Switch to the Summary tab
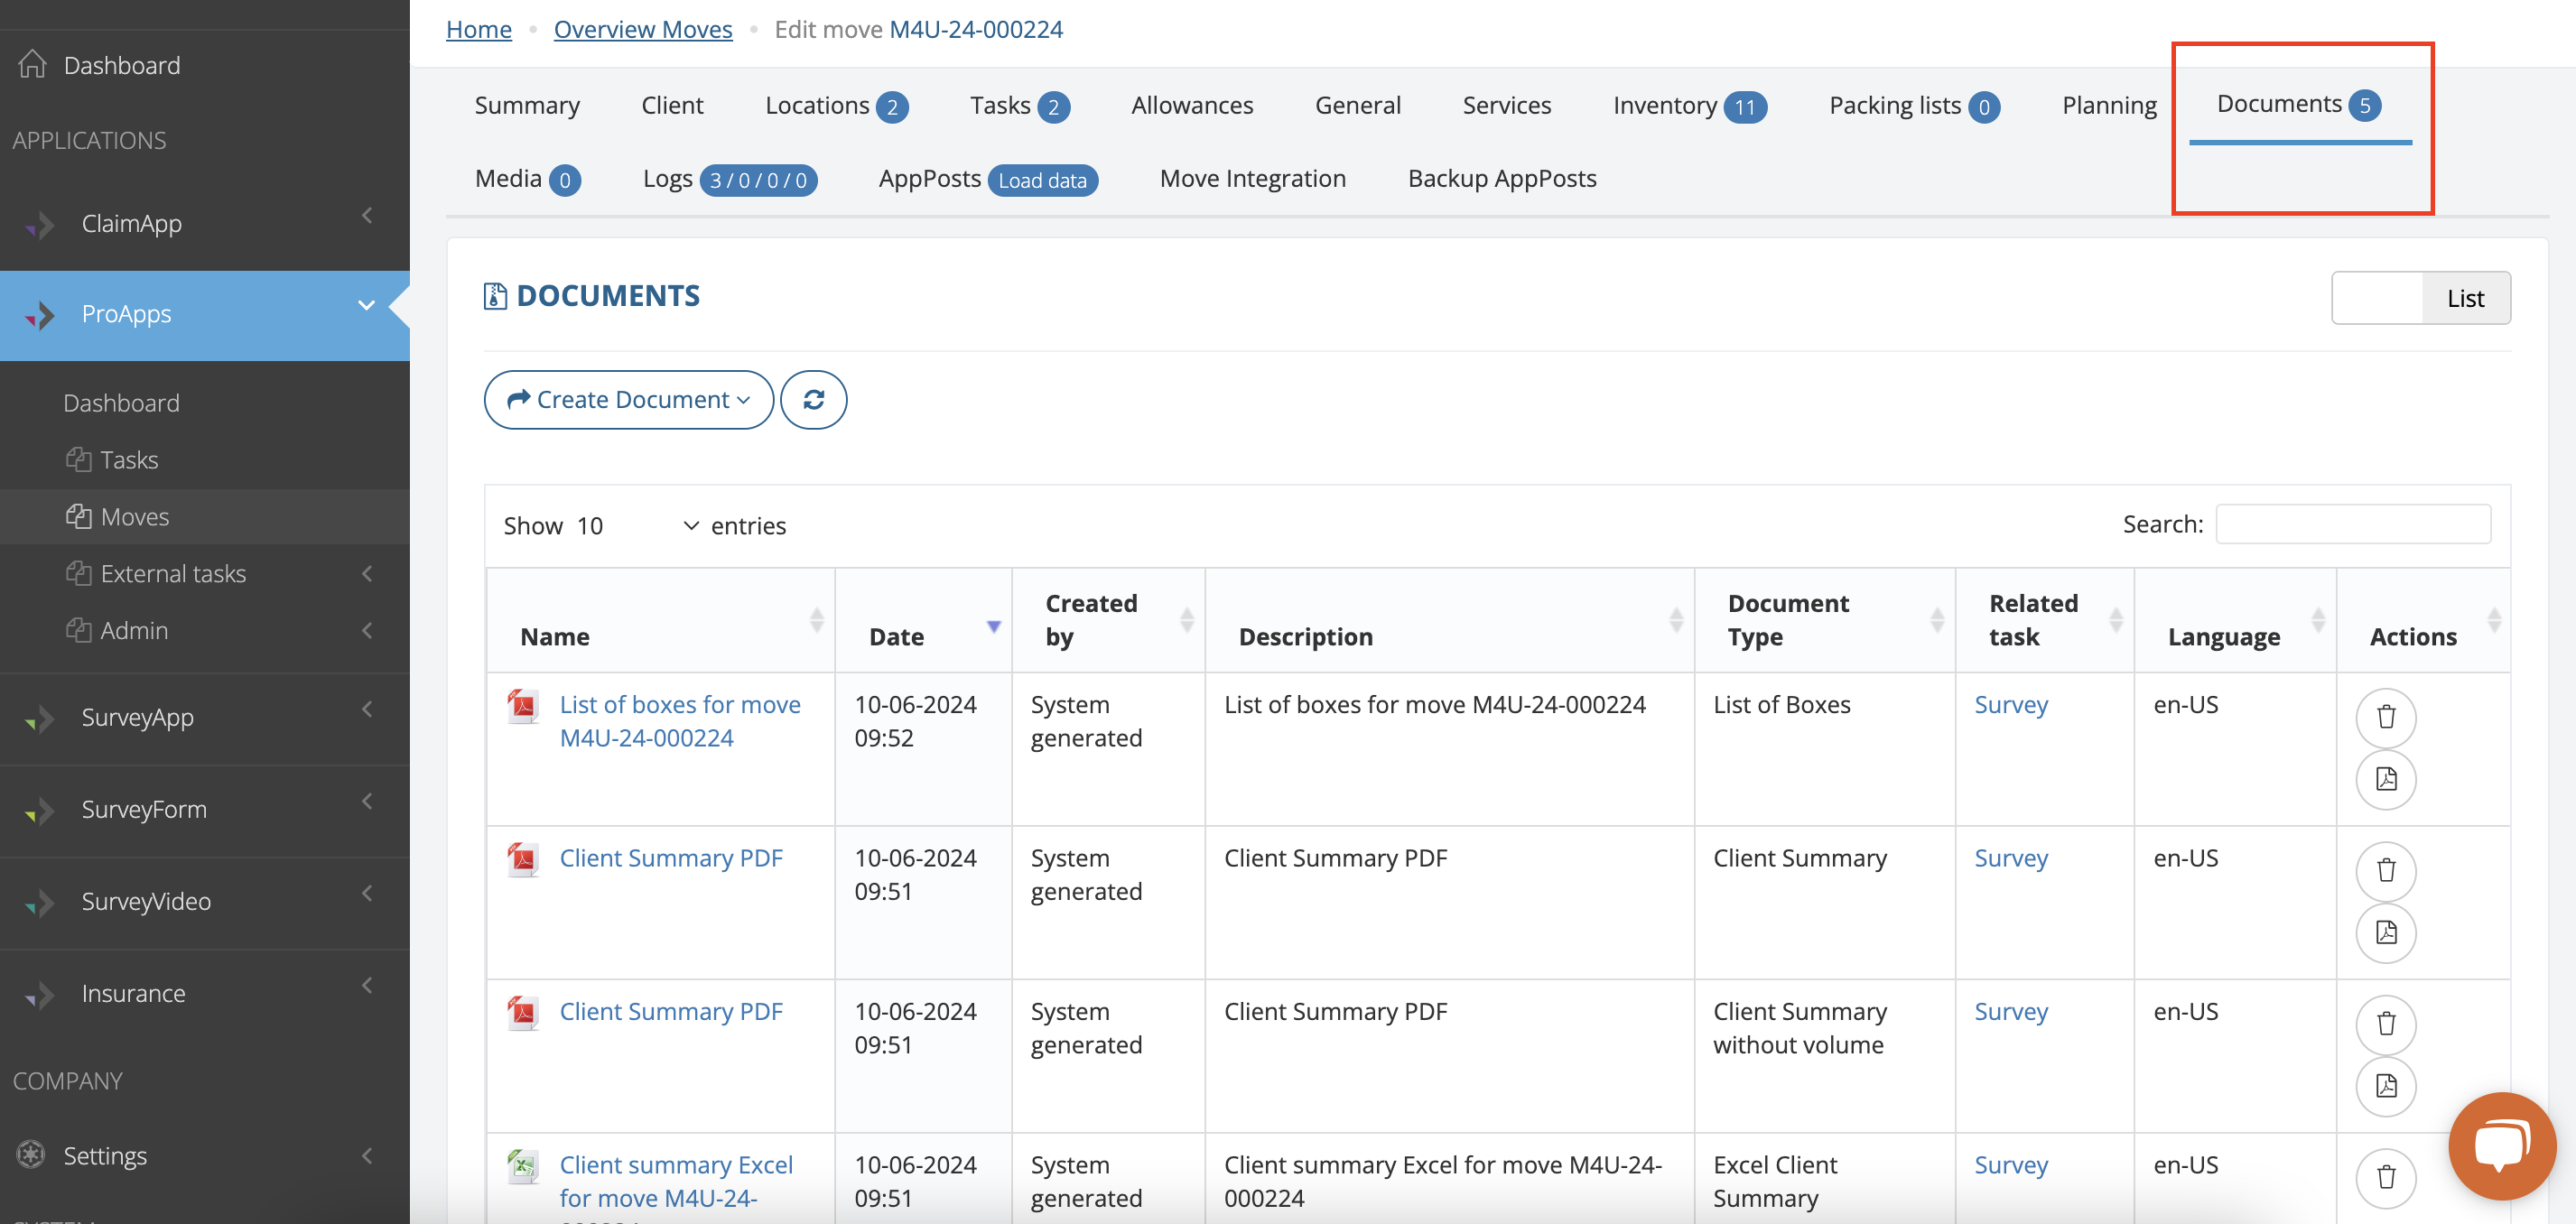This screenshot has width=2576, height=1224. (x=527, y=105)
